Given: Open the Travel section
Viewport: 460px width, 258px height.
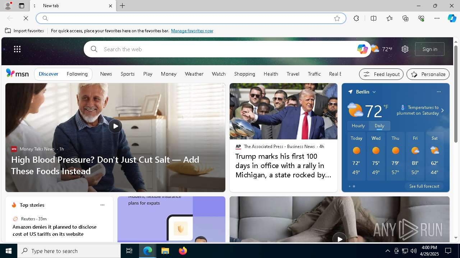Looking at the screenshot, I should [x=293, y=74].
